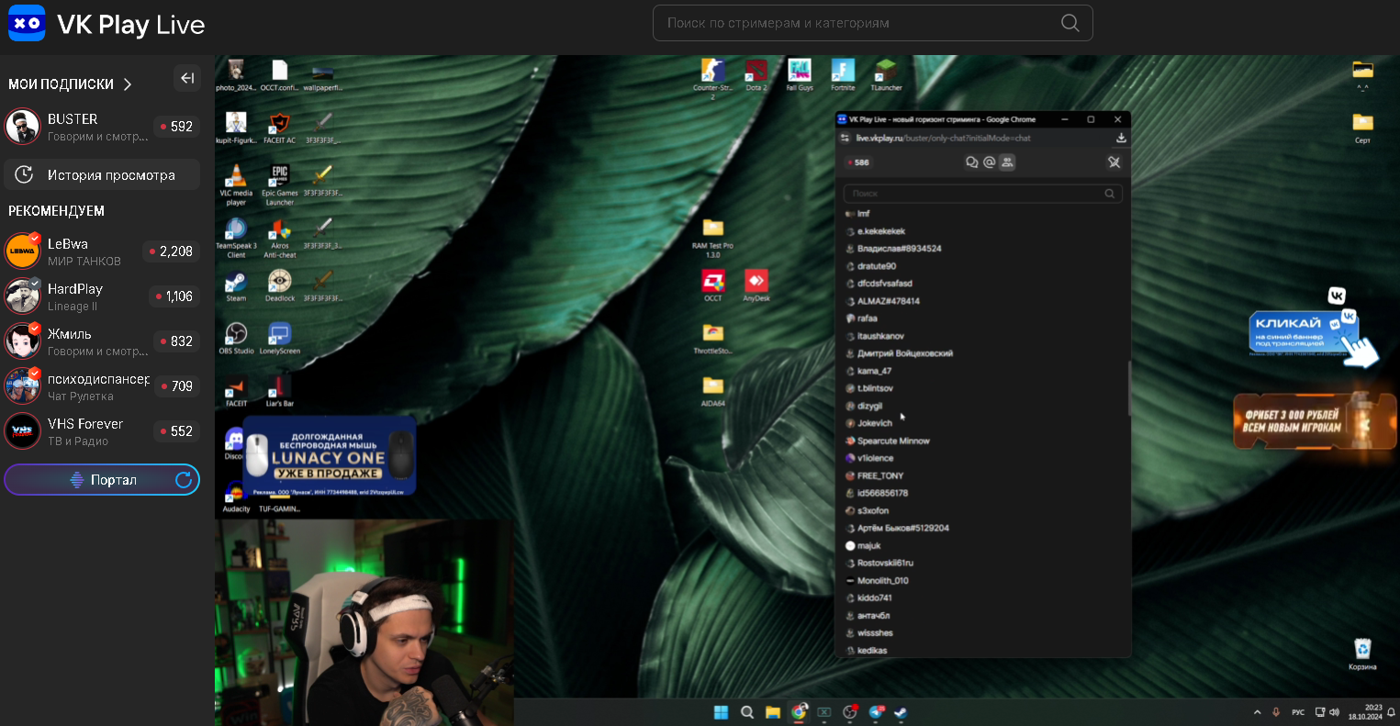
Task: Click the ThrottleStop folder on the desktop
Action: (x=712, y=339)
